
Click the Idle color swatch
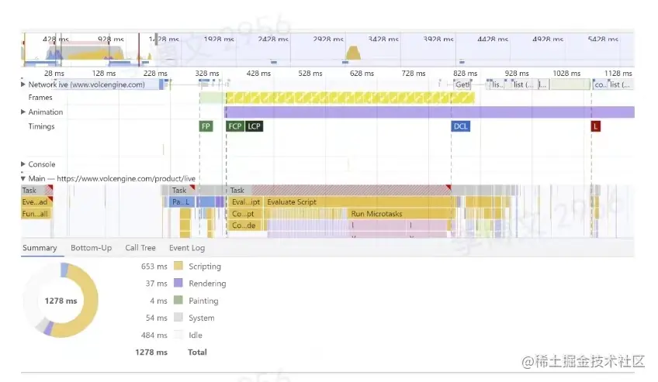[x=178, y=335]
